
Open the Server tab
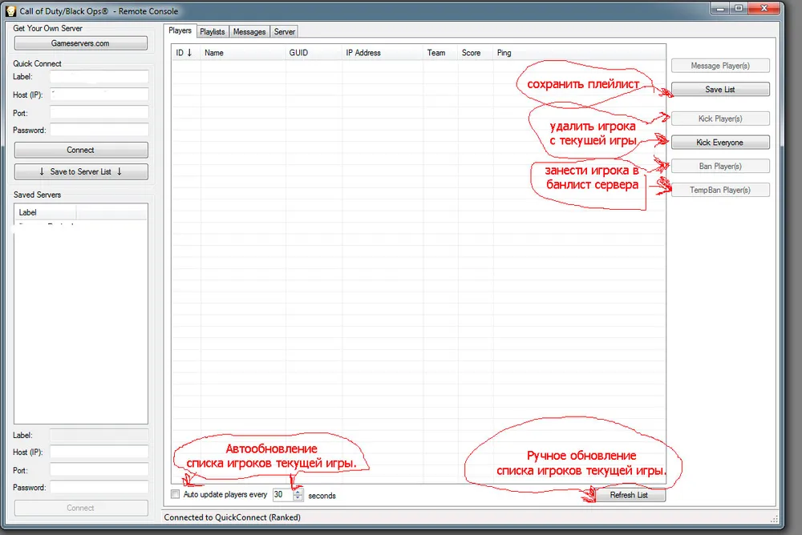tap(285, 32)
